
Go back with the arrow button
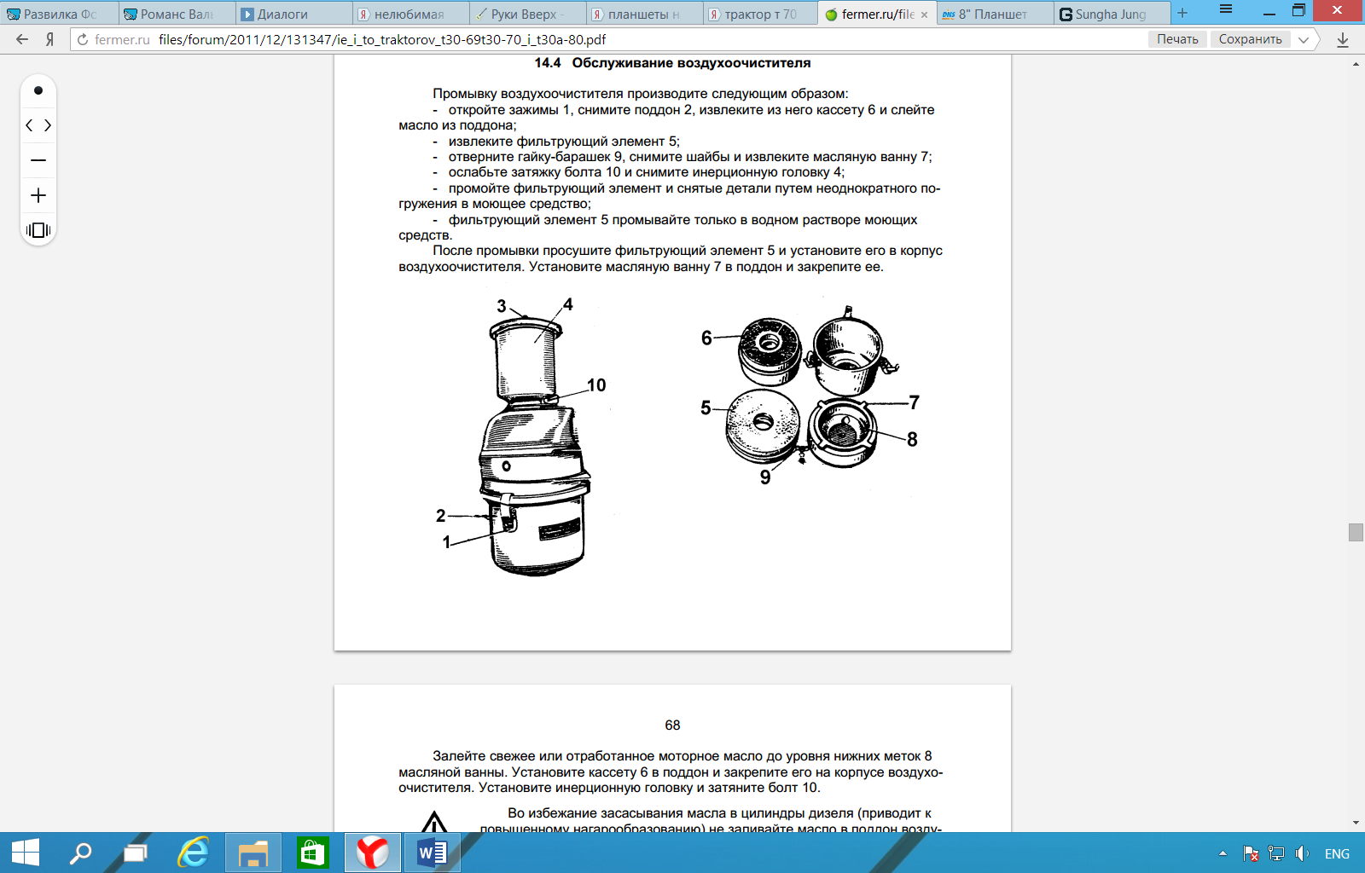pyautogui.click(x=22, y=39)
